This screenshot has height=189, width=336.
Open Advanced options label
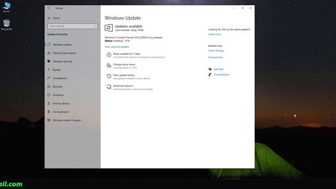(x=123, y=86)
